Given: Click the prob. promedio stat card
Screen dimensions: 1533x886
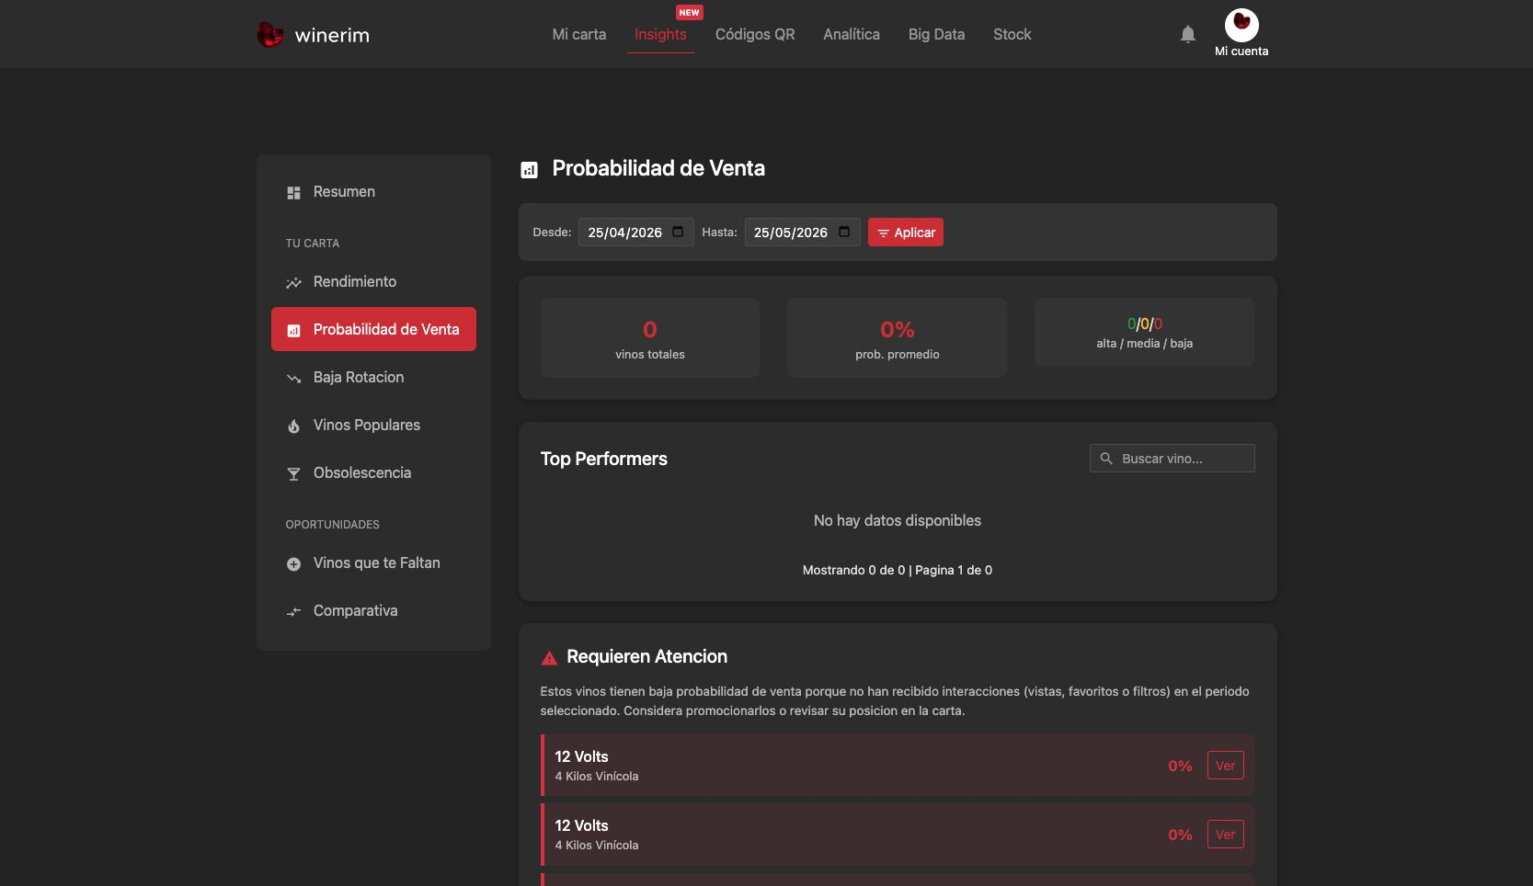Looking at the screenshot, I should pos(897,337).
